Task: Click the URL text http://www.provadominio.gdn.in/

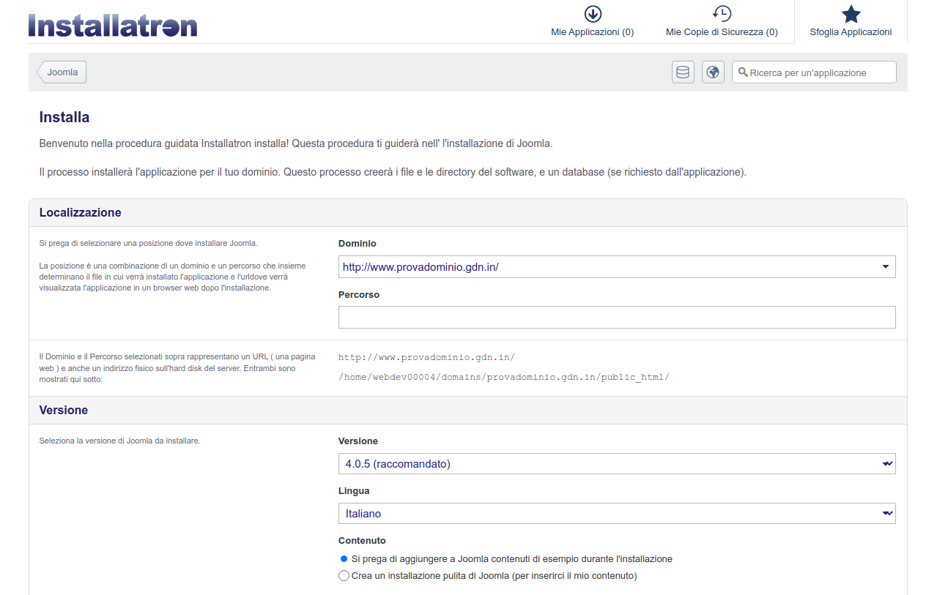Action: click(426, 358)
